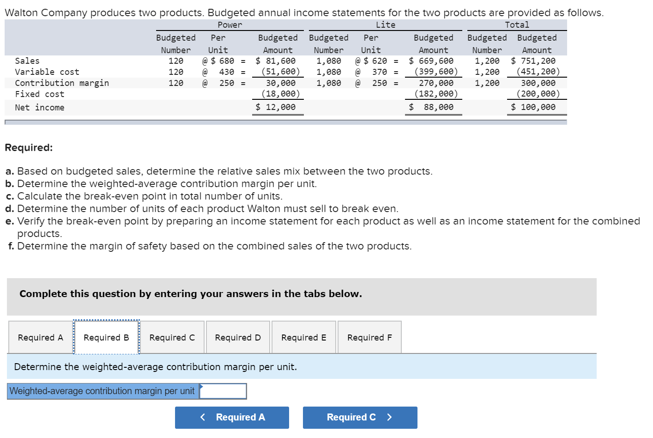Viewport: 653px width, 438px height.
Task: Click the 'Power' column group header
Action: pyautogui.click(x=230, y=25)
